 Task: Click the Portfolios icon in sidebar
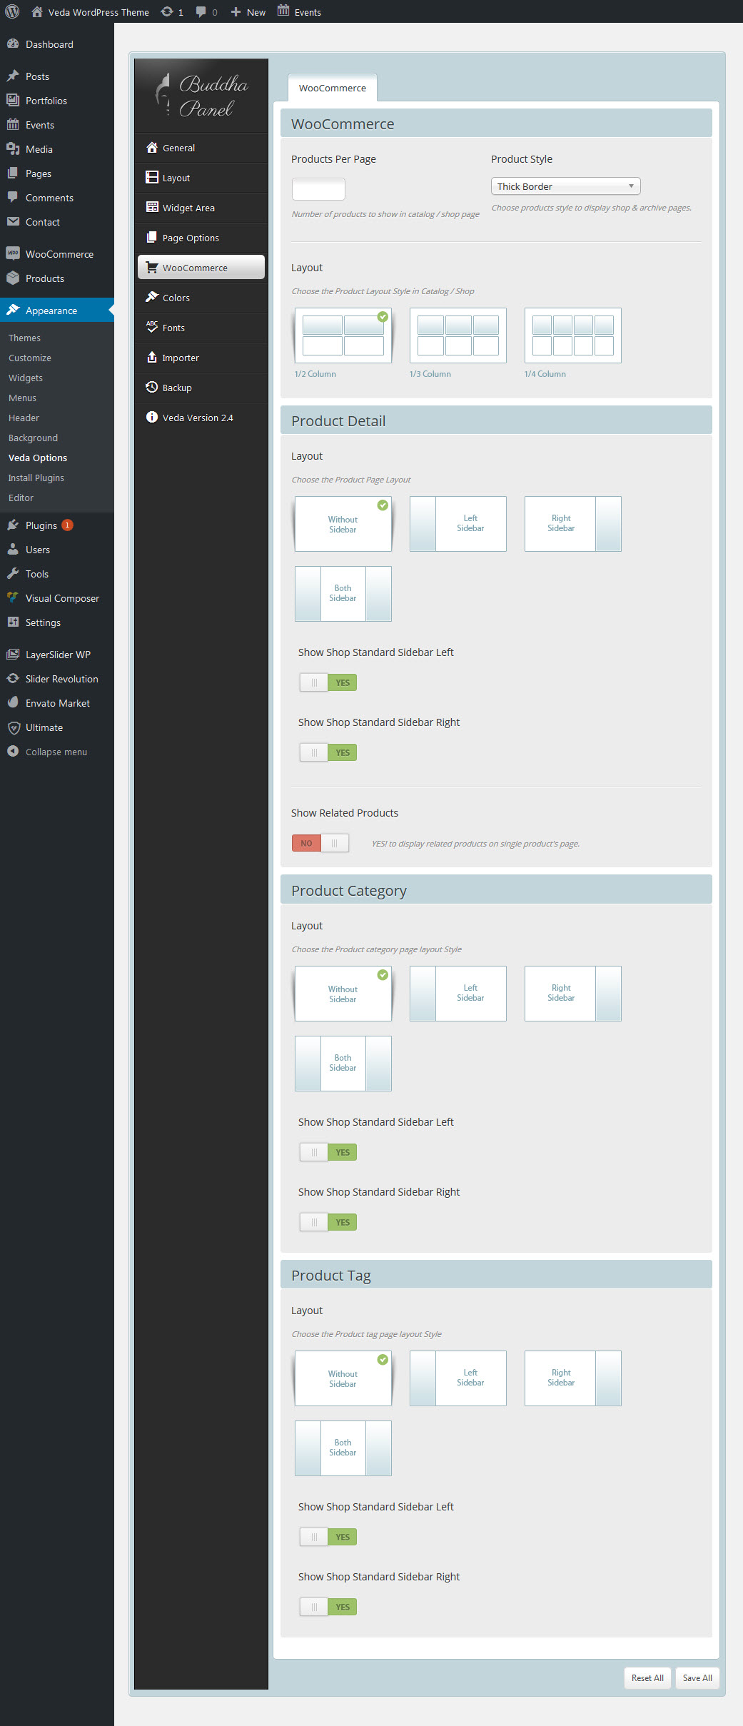pos(13,100)
